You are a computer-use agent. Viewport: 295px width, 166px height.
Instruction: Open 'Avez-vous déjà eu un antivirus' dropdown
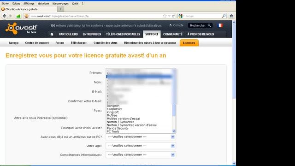(141, 136)
